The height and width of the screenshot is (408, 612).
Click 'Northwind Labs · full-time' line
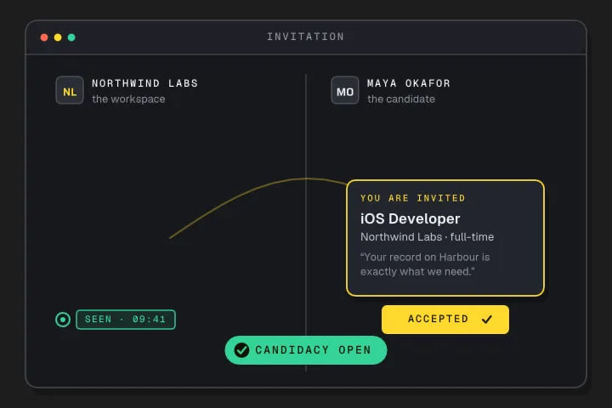(427, 237)
